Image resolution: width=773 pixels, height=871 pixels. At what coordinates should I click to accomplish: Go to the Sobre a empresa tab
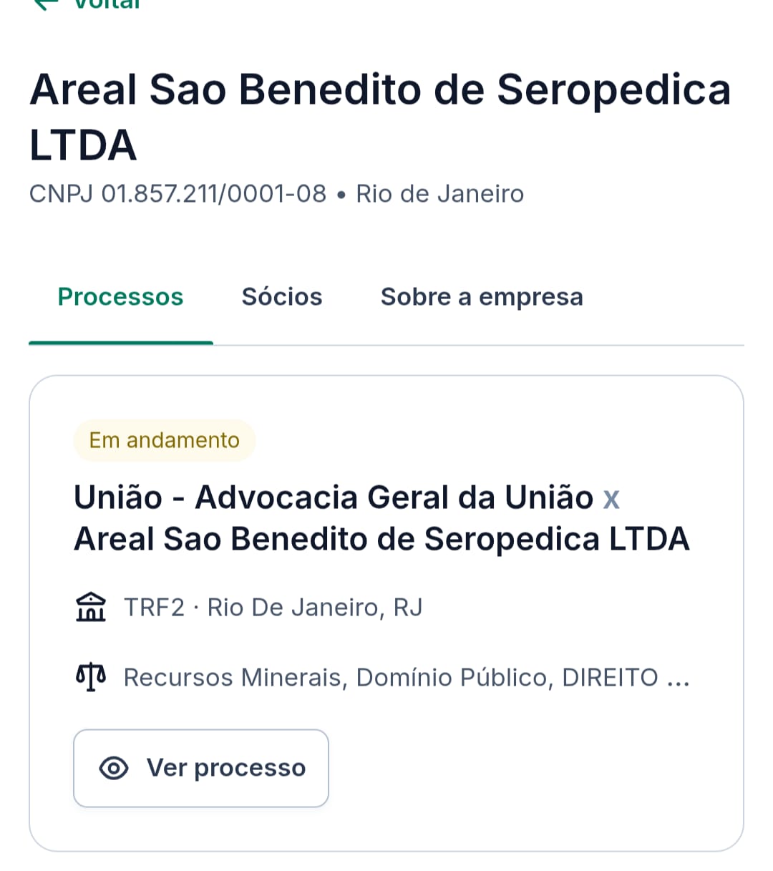coord(482,297)
